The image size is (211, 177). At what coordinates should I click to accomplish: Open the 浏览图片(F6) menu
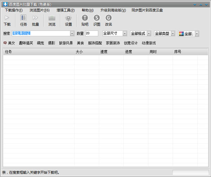tap(39, 10)
